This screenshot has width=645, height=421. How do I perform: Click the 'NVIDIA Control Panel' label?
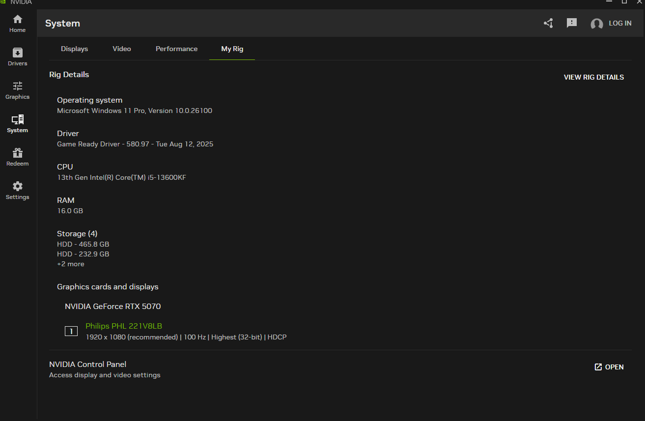click(x=88, y=365)
